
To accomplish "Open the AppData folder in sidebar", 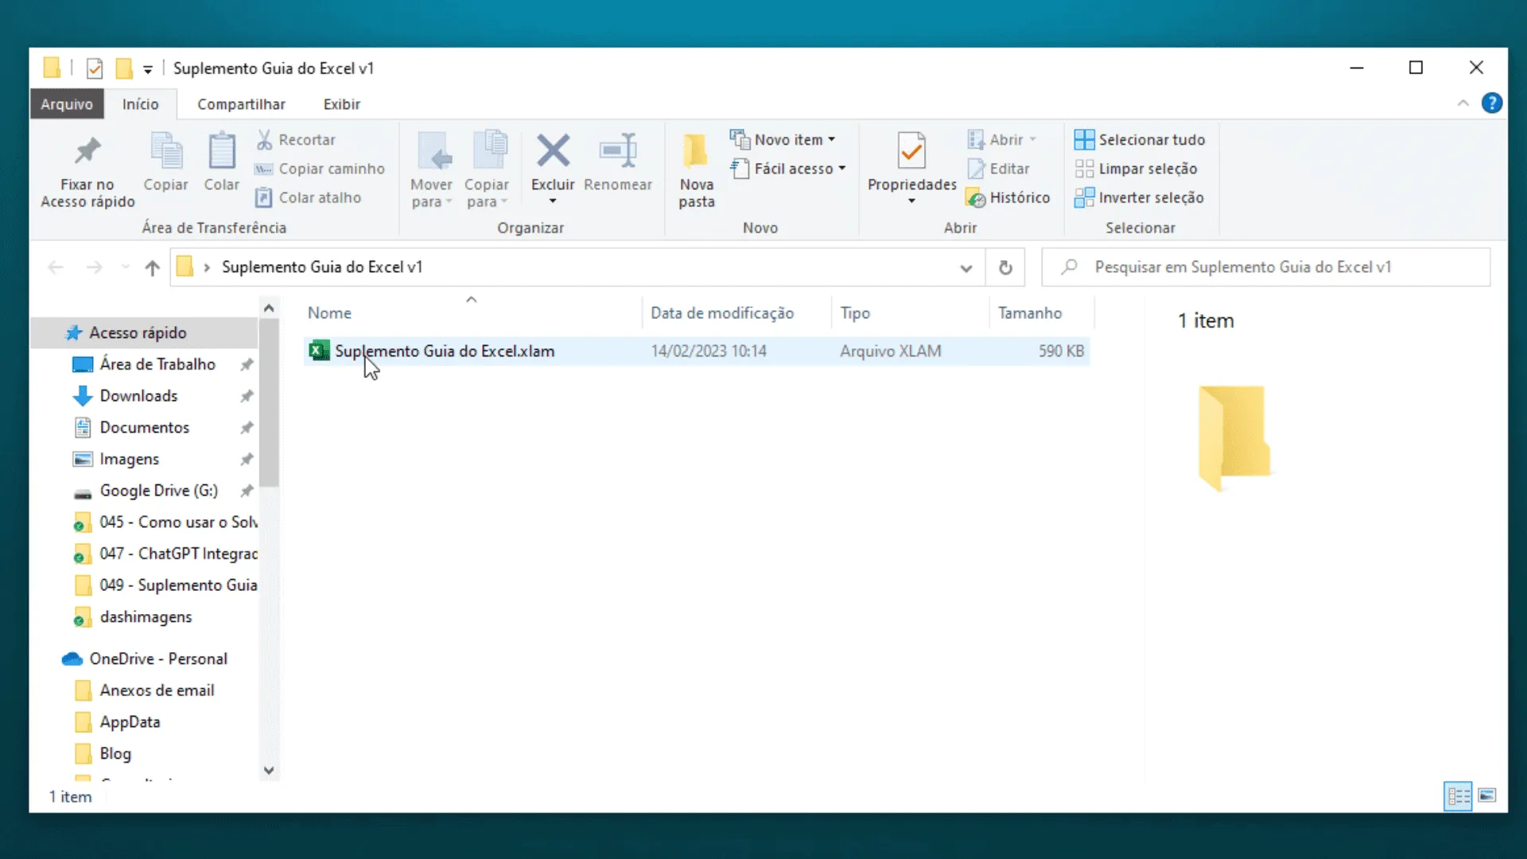I will click(130, 722).
